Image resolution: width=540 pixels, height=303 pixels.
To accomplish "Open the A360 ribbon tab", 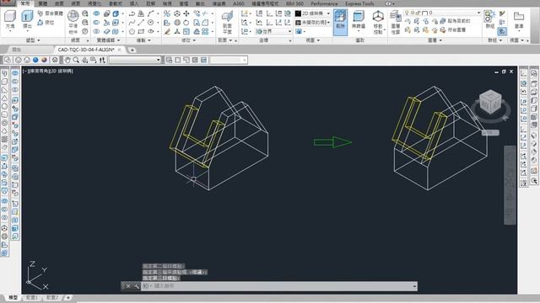I will 238,3.
